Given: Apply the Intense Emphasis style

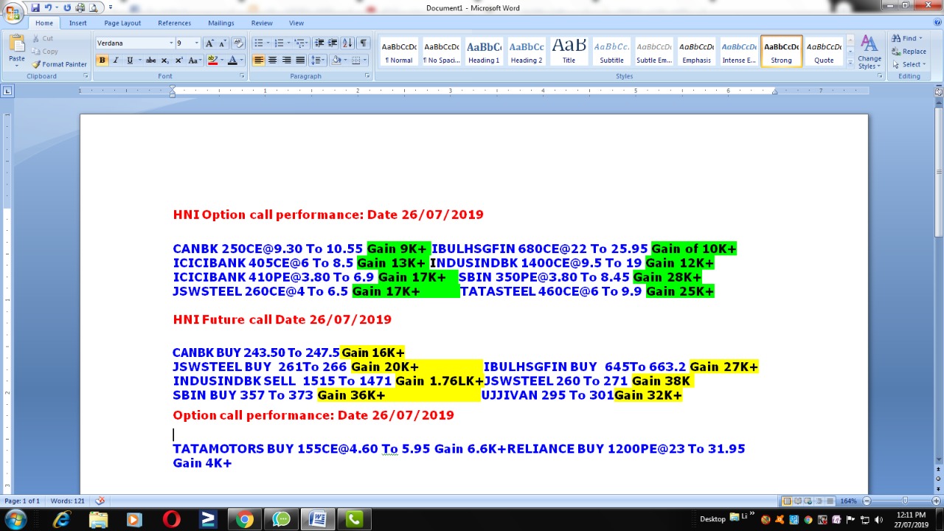Looking at the screenshot, I should point(739,52).
